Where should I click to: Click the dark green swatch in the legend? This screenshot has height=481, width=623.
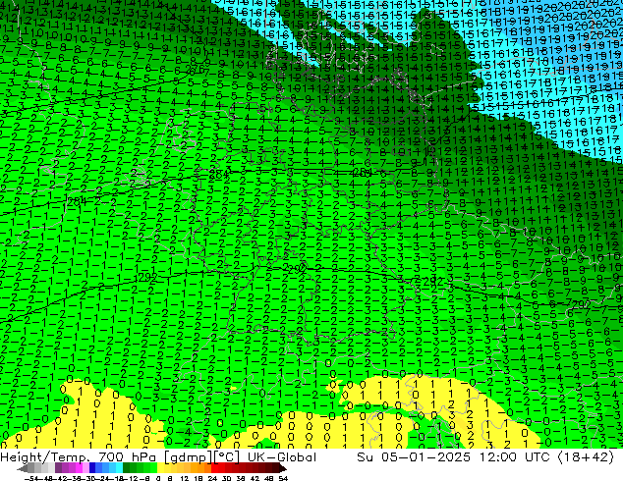coord(127,468)
